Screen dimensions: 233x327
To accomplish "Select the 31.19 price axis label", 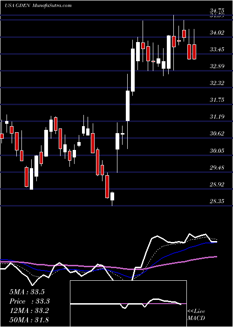I will pyautogui.click(x=217, y=117).
